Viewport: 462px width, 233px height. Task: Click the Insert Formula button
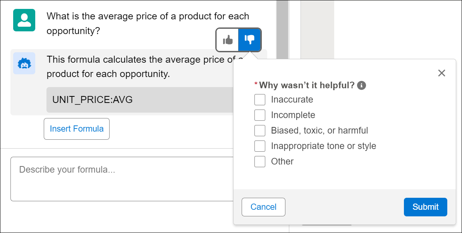tap(77, 129)
